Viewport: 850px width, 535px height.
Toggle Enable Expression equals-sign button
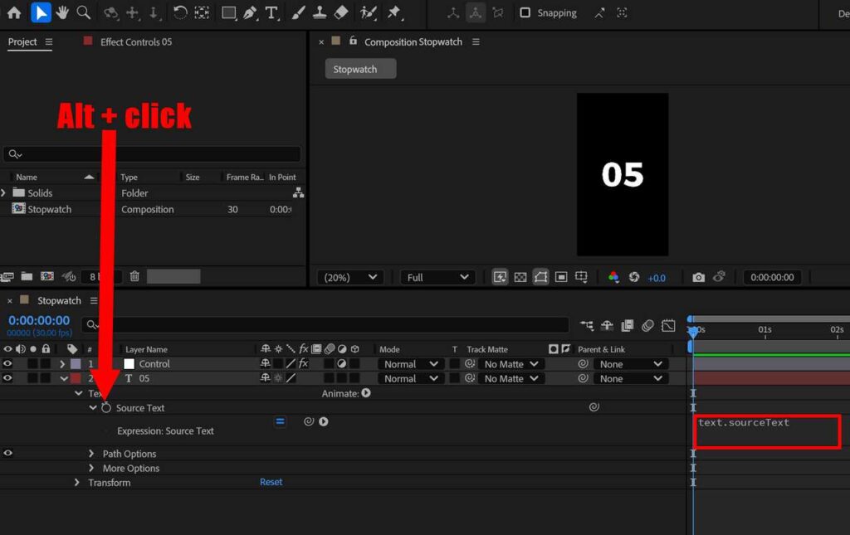click(x=281, y=421)
